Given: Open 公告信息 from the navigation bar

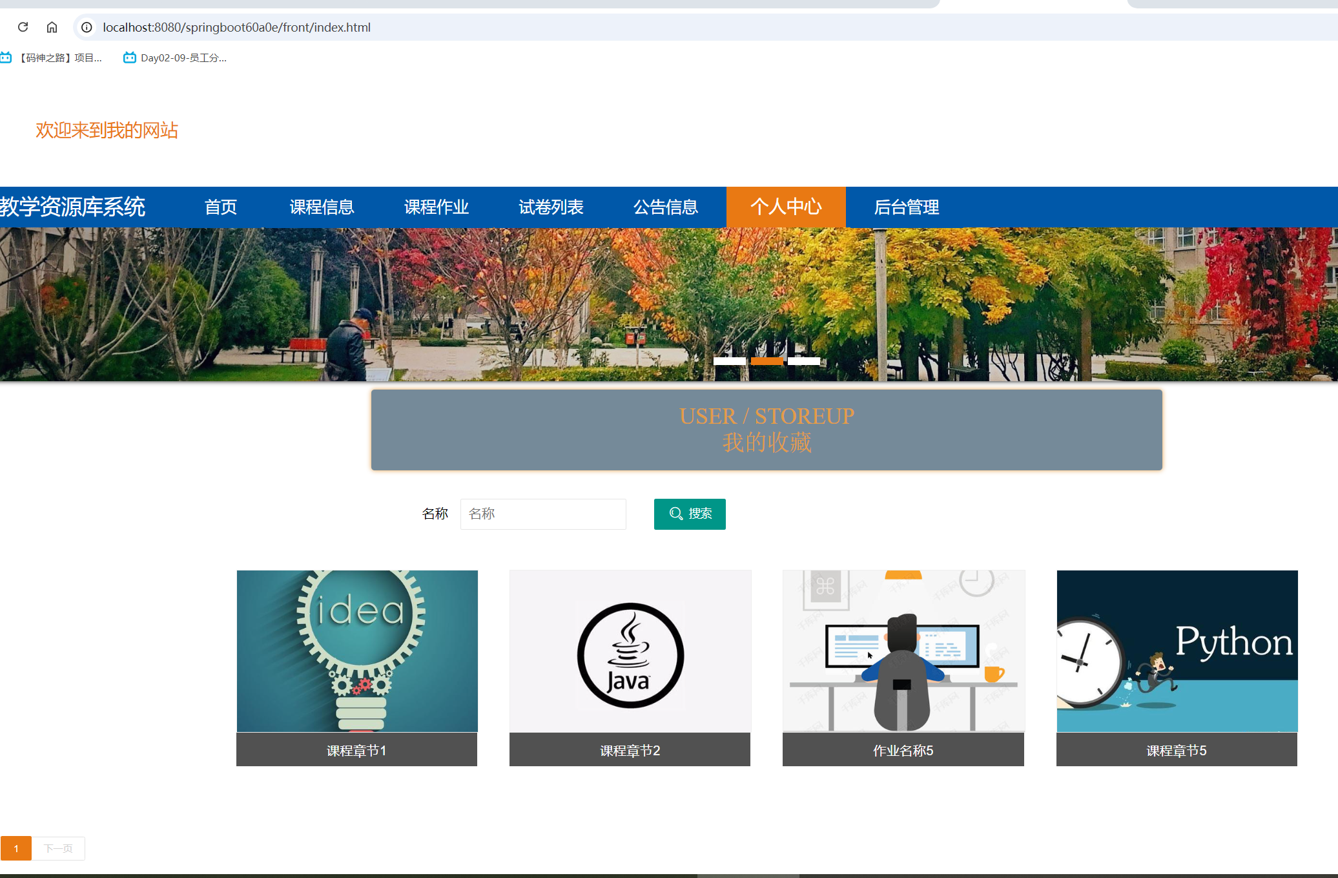Looking at the screenshot, I should 666,207.
